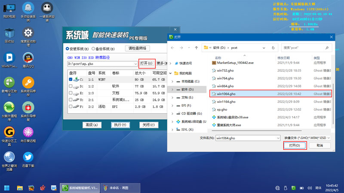
Task: Refresh the pcxt folder listing
Action: coord(273,48)
